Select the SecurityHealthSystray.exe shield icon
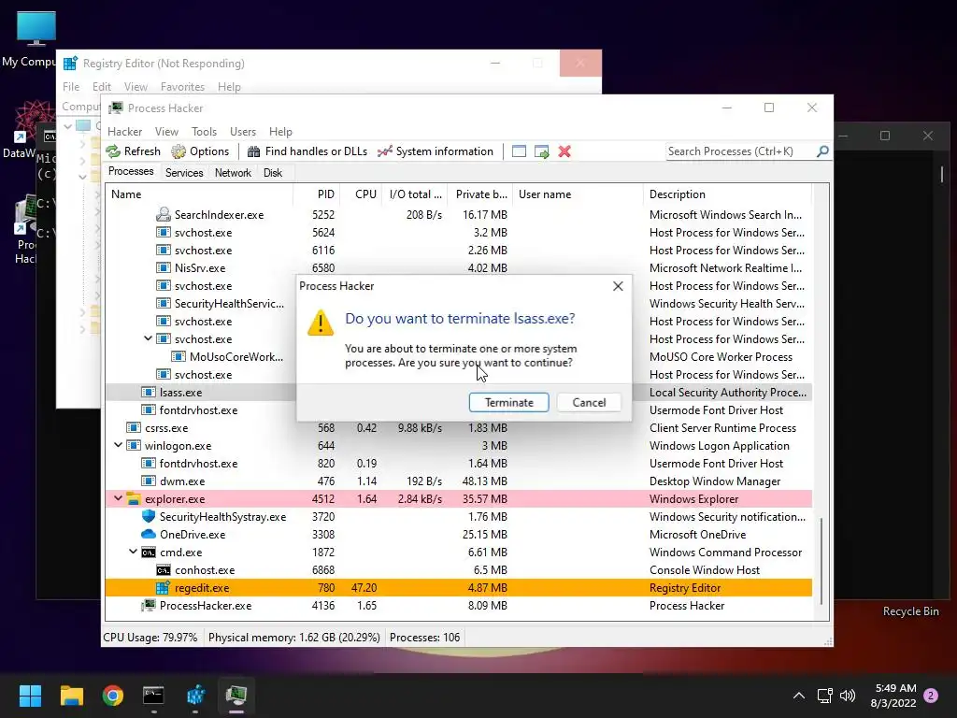Viewport: 957px width, 718px height. [x=149, y=516]
